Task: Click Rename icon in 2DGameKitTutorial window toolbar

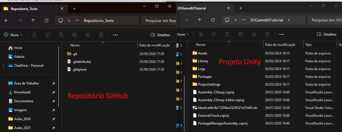Action: [241, 34]
